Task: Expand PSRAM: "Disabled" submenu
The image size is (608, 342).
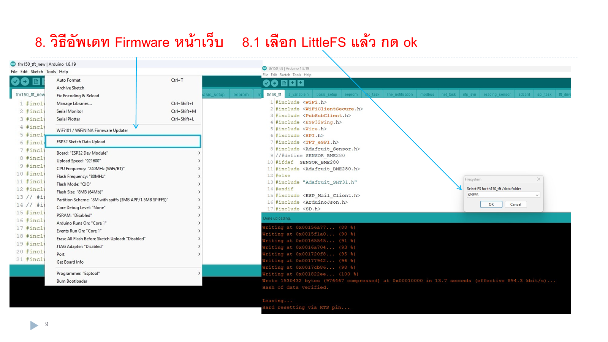Action: 123,215
